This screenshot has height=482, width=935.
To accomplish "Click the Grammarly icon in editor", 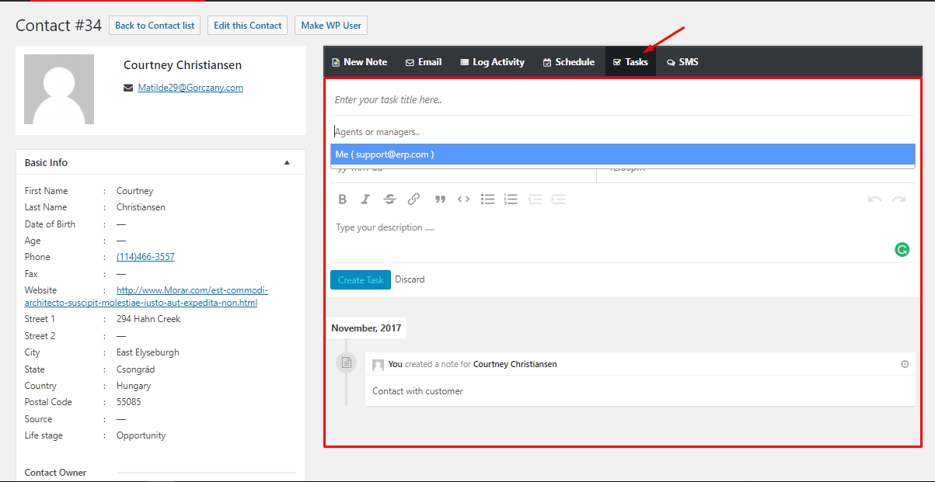I will tap(902, 249).
